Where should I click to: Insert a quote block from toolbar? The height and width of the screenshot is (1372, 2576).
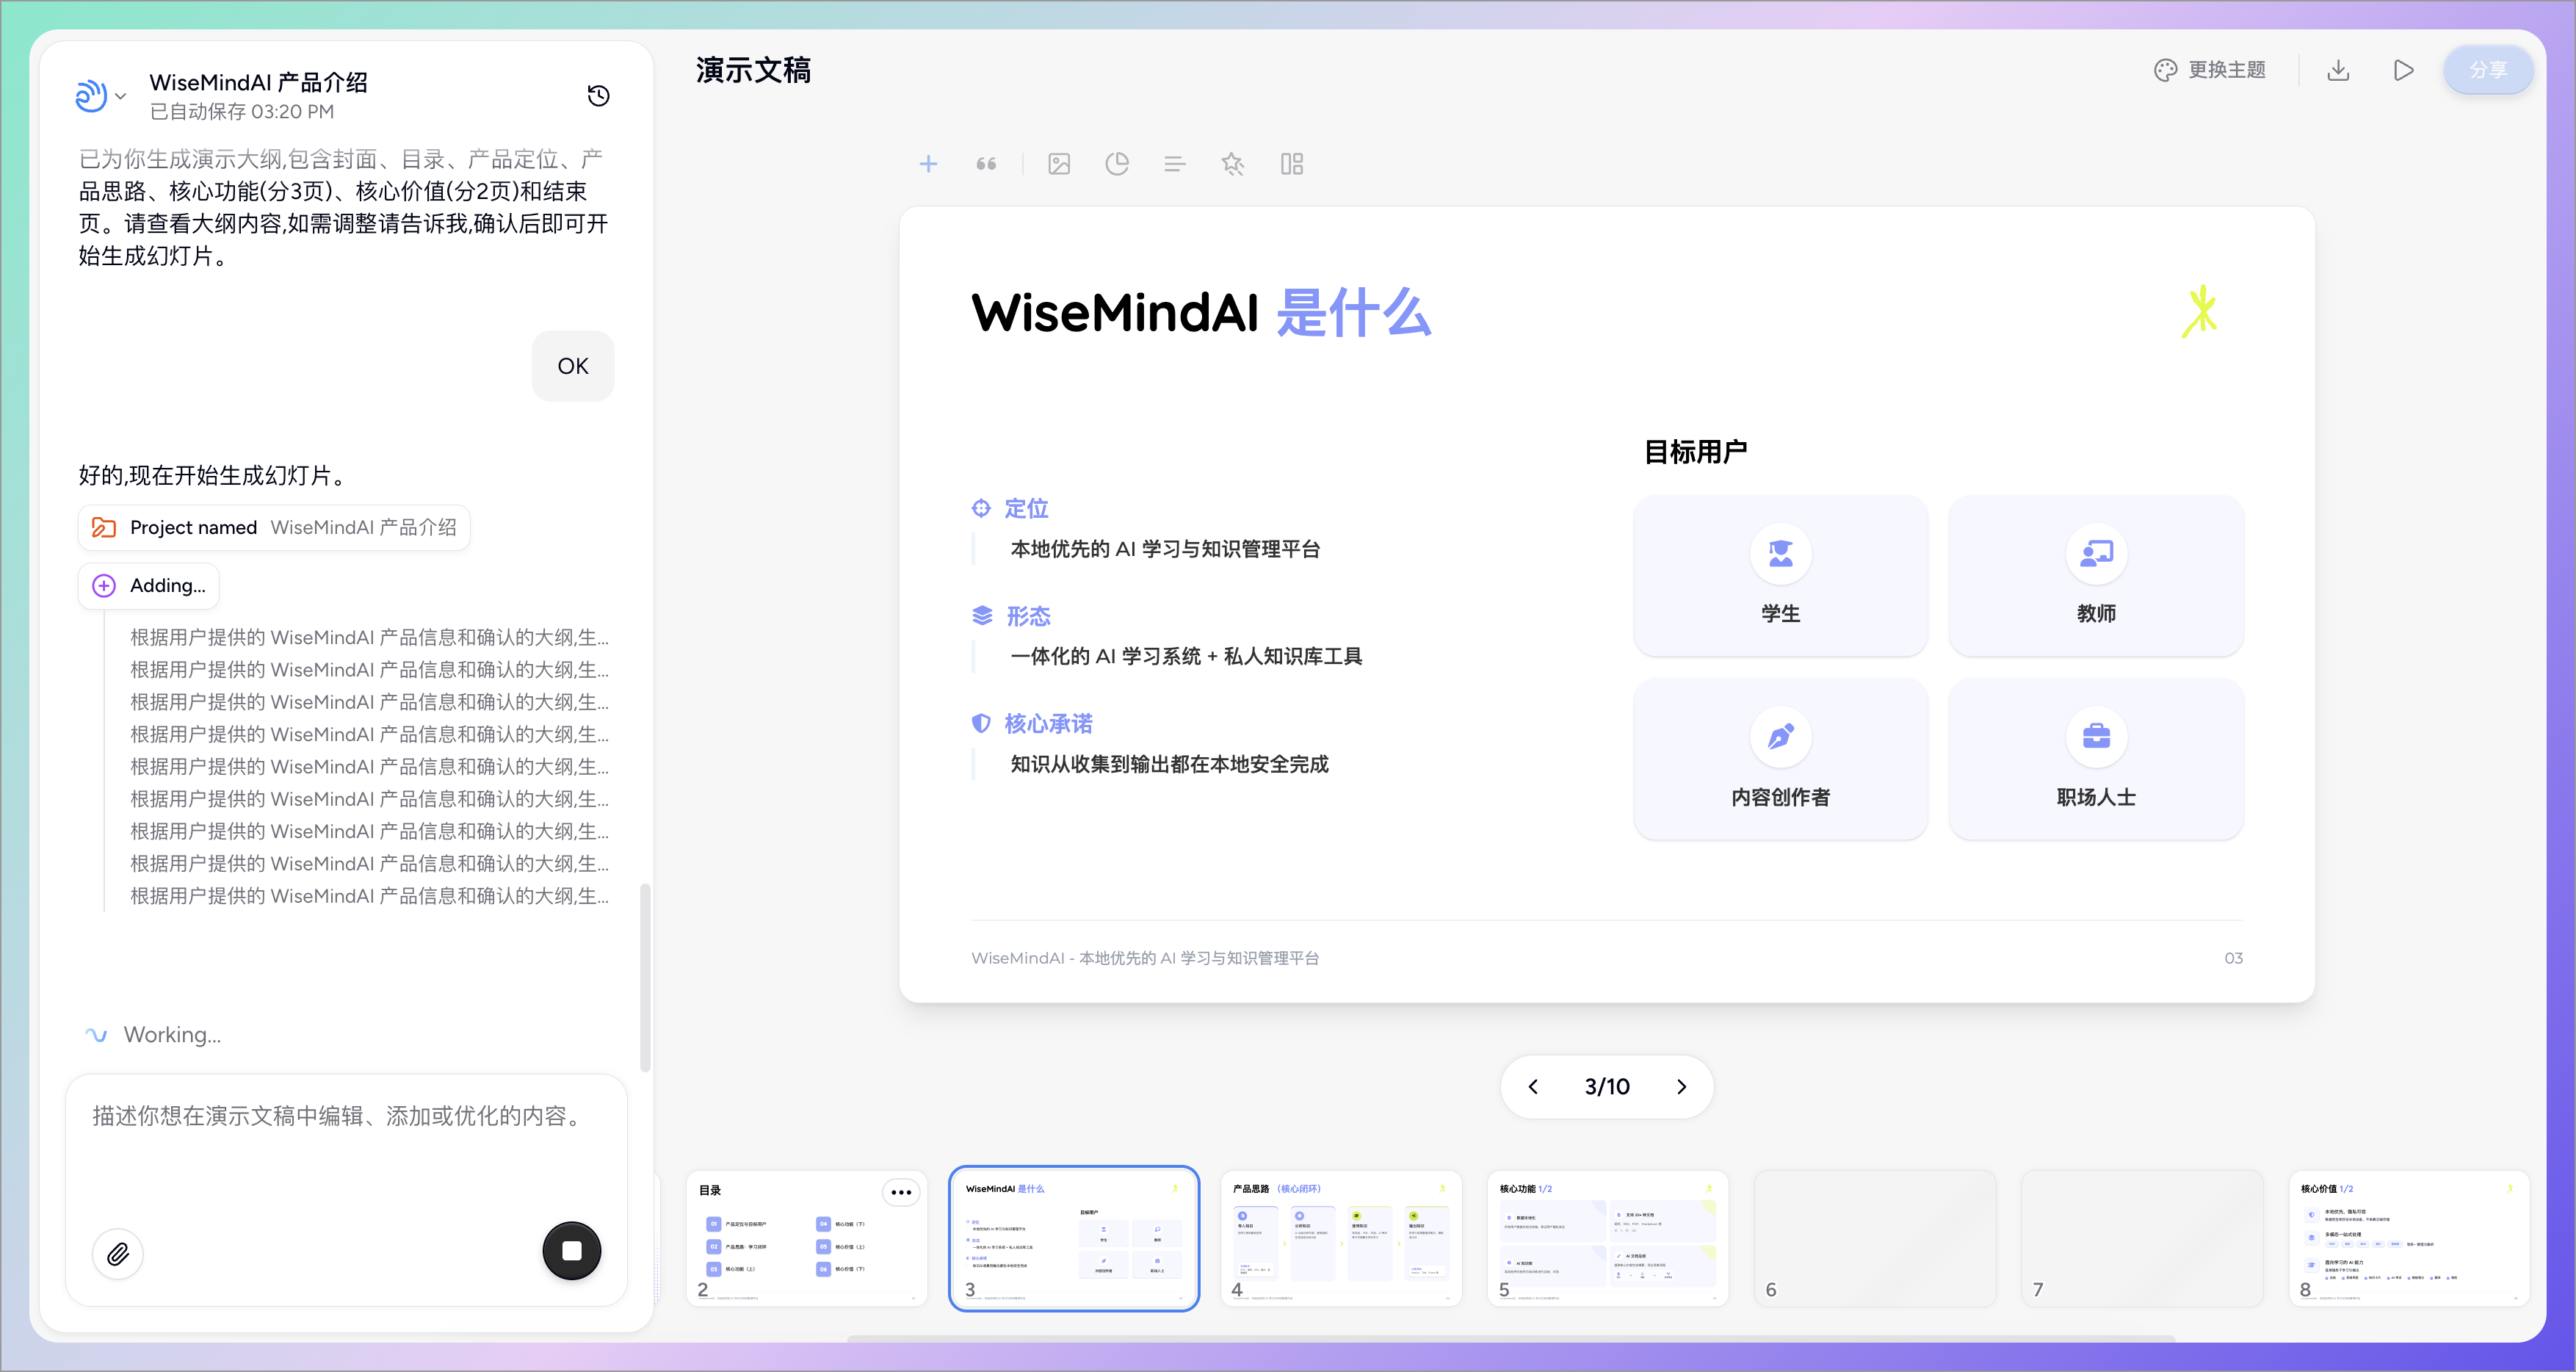click(x=986, y=164)
